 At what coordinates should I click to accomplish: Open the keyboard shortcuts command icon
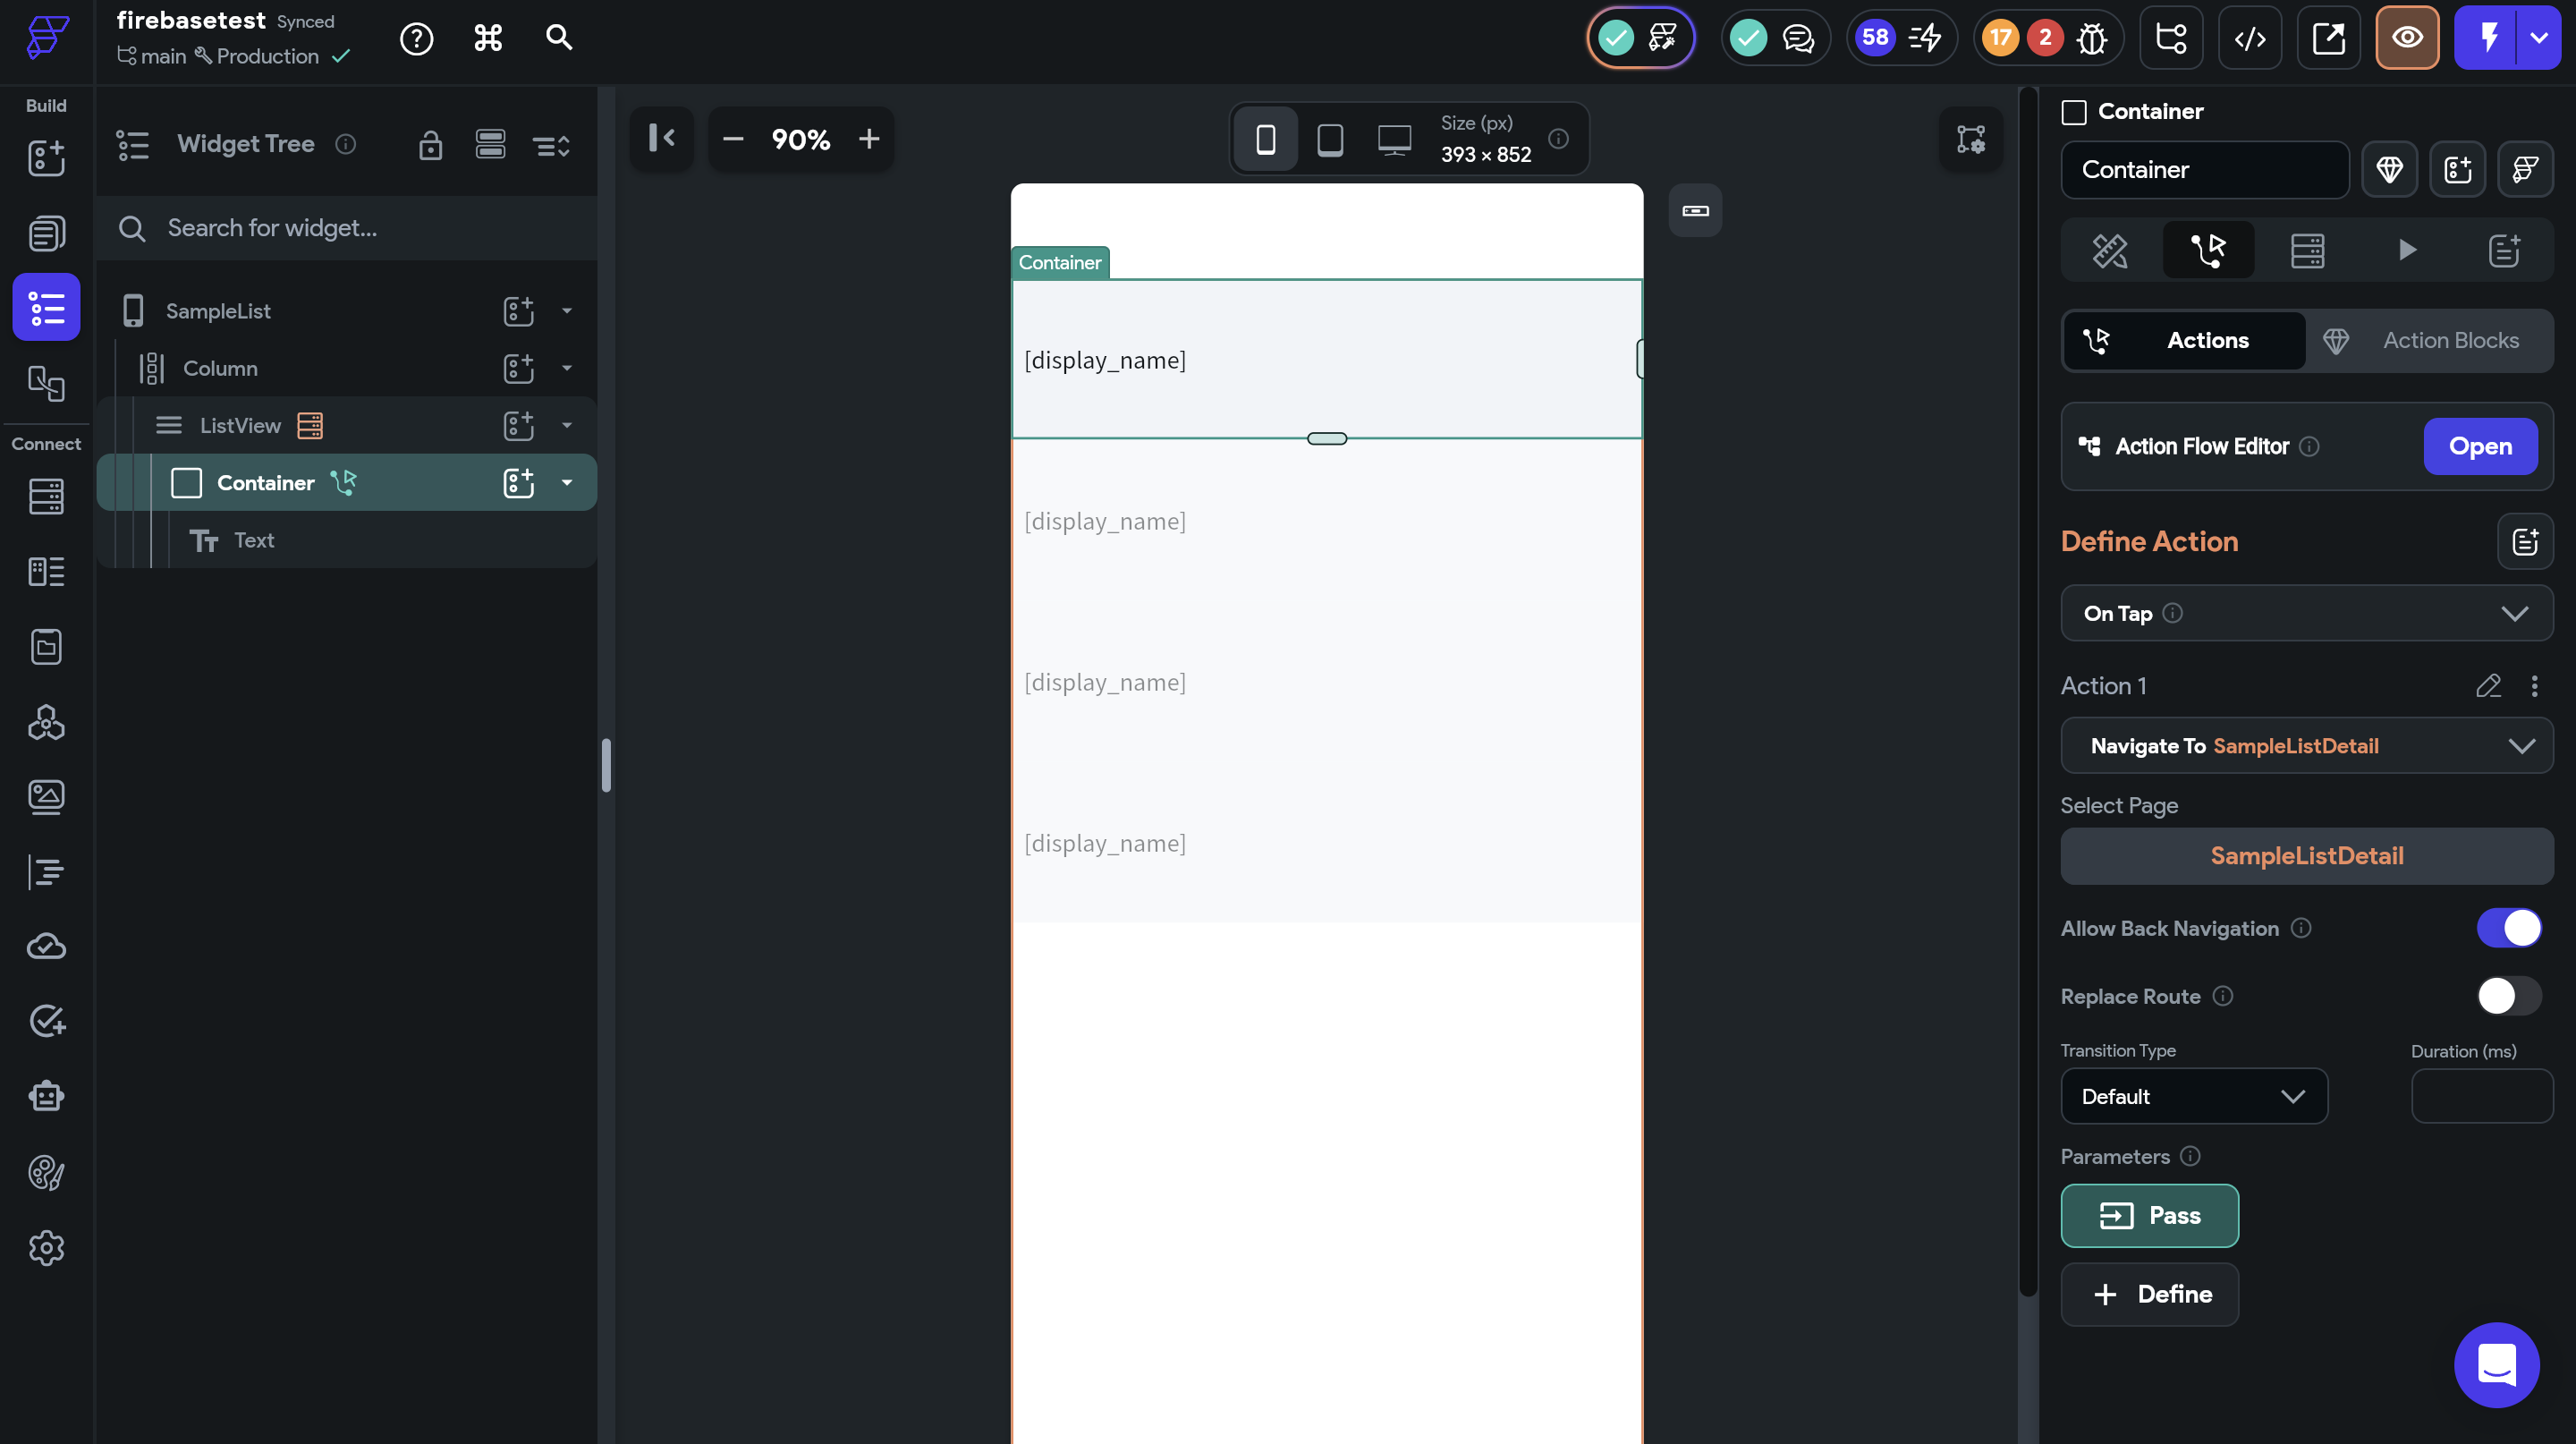[488, 38]
